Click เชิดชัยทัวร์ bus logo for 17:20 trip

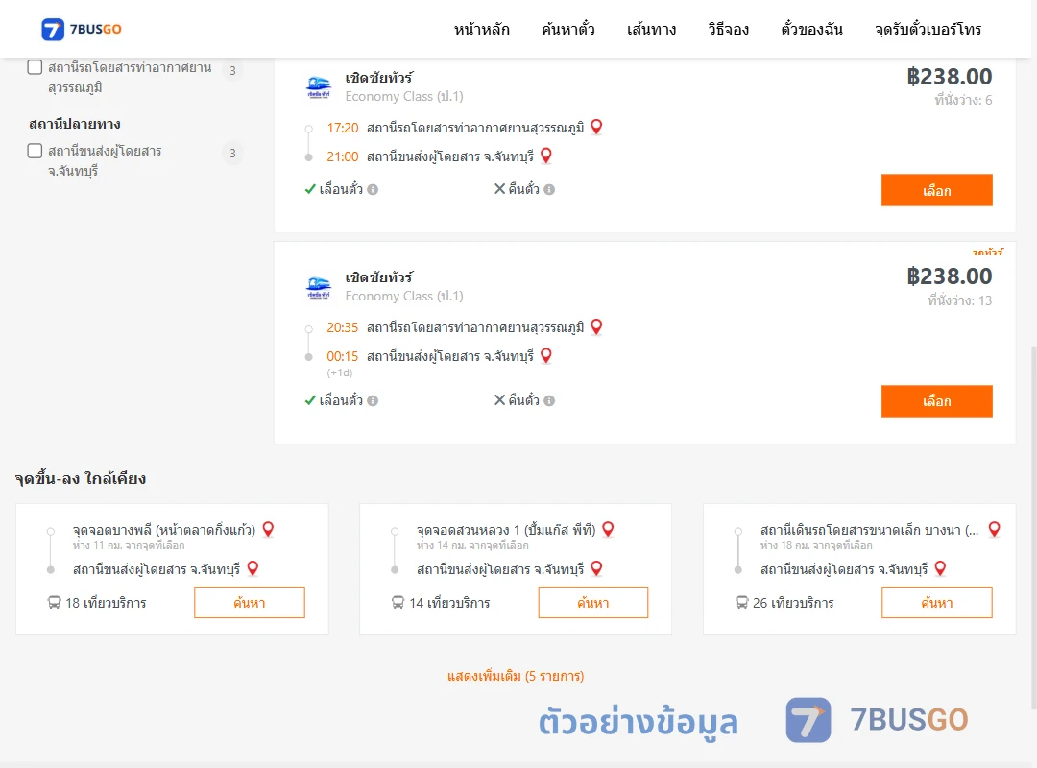pyautogui.click(x=319, y=87)
